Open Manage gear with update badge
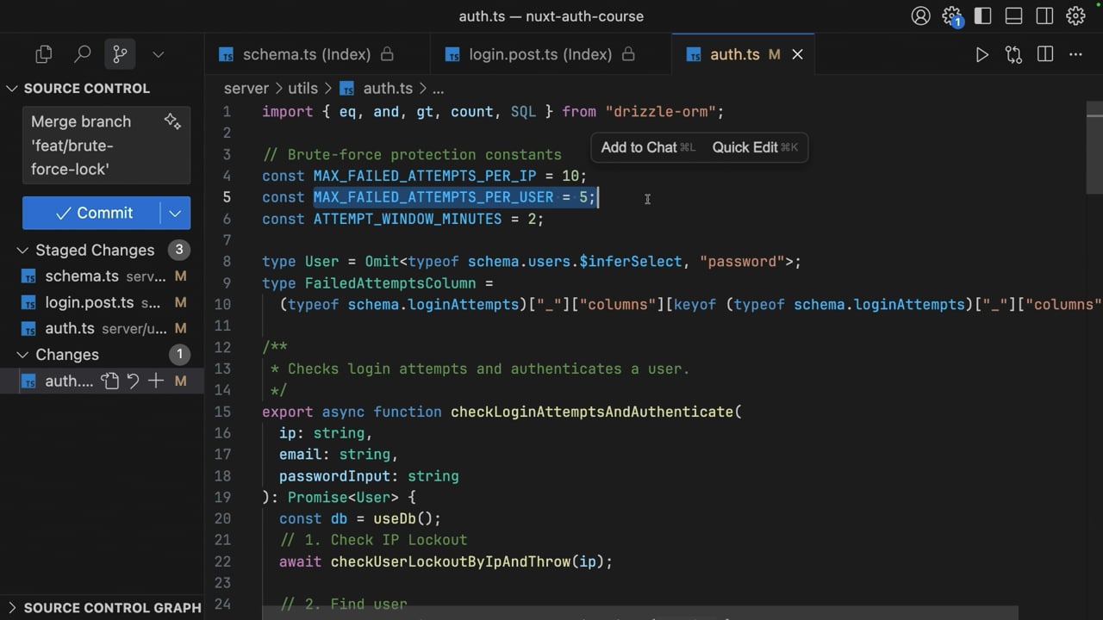The image size is (1103, 620). (x=952, y=16)
